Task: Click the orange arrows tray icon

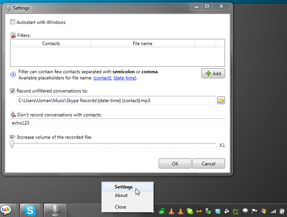Action: tap(199, 211)
